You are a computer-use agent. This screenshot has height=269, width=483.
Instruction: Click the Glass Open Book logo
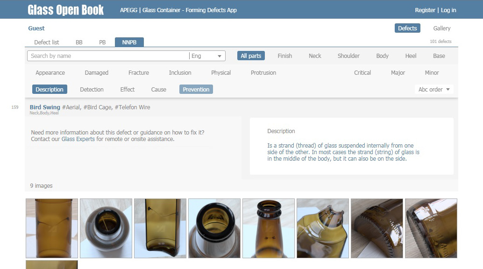(65, 9)
